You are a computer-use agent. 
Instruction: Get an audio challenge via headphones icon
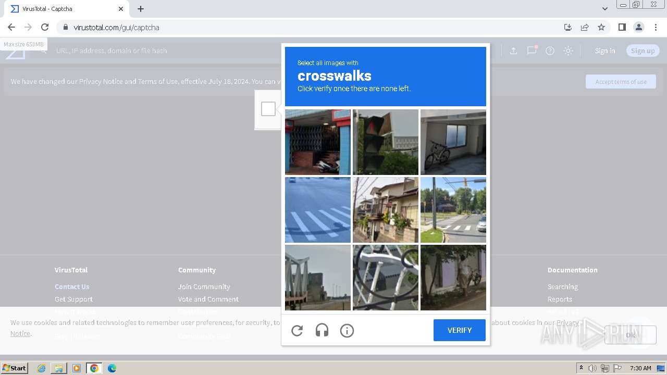[322, 330]
